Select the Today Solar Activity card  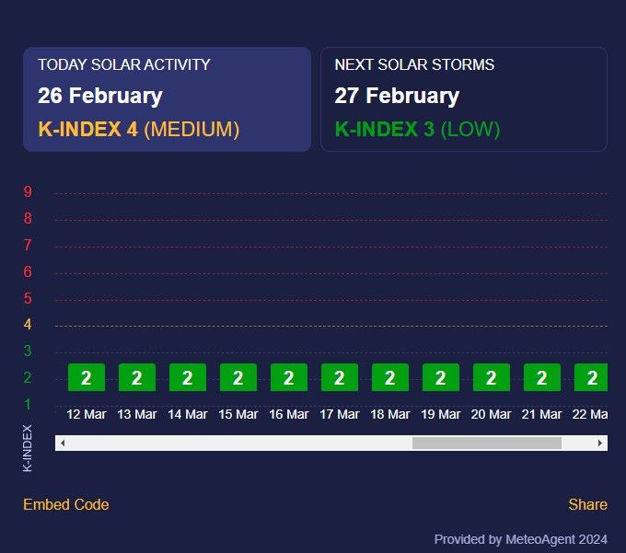167,99
